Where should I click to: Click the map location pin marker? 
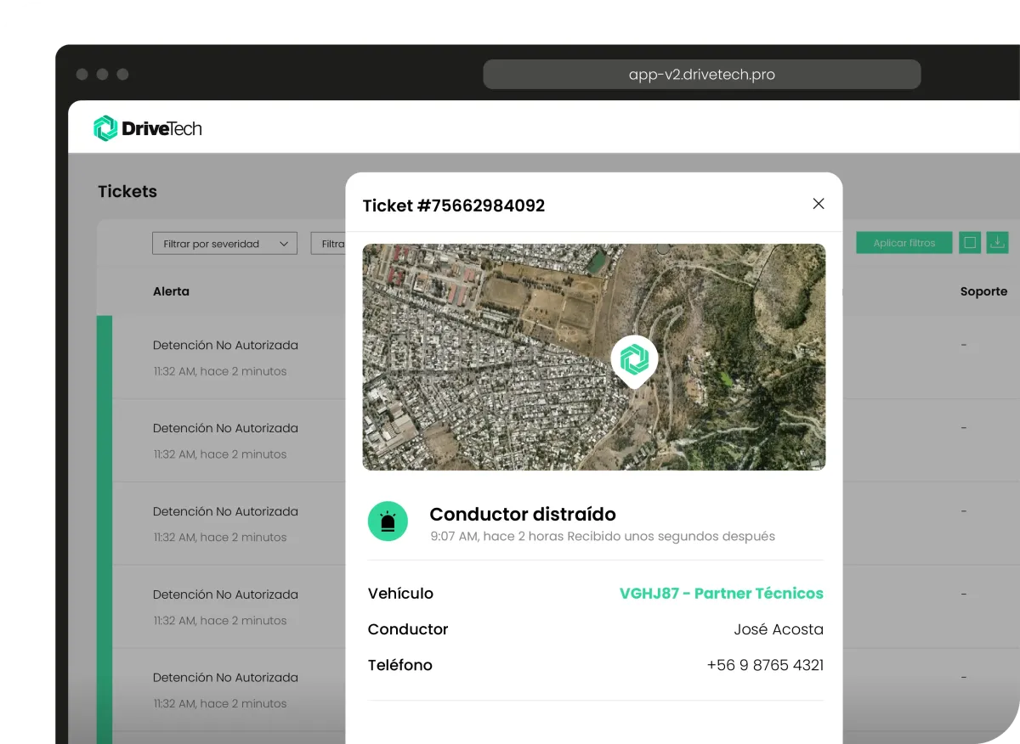pos(634,362)
